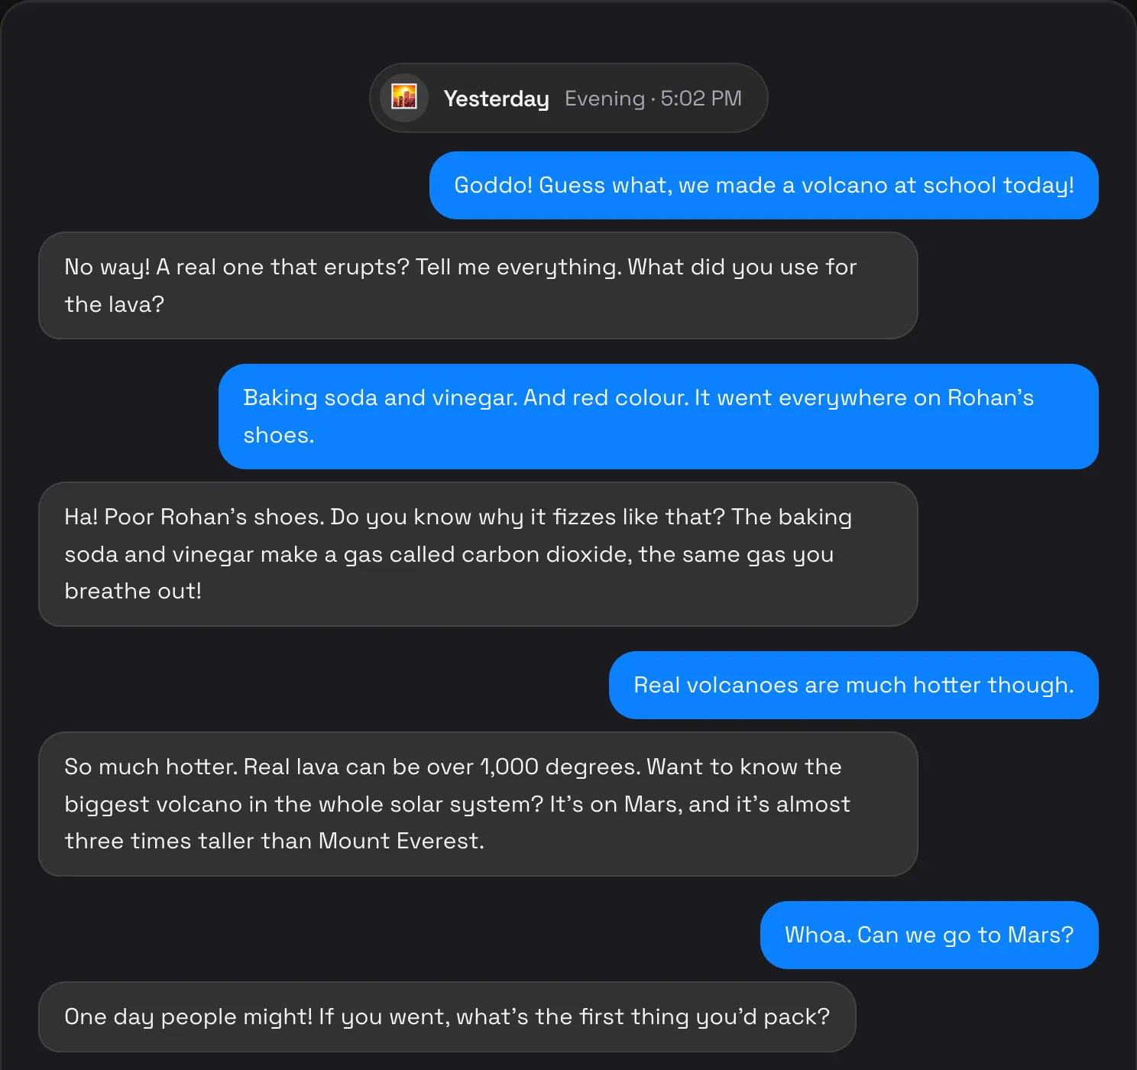Click the Mars biggest volcano reply
Viewport: 1137px width, 1070px height.
tap(478, 804)
